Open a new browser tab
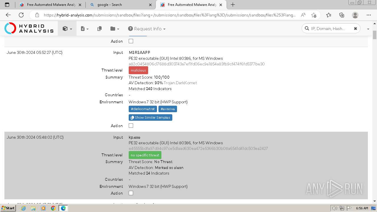Screen dimensions: 377x212 [233, 5]
